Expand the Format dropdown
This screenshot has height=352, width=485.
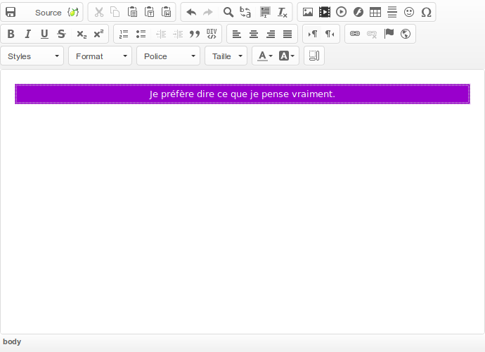101,56
